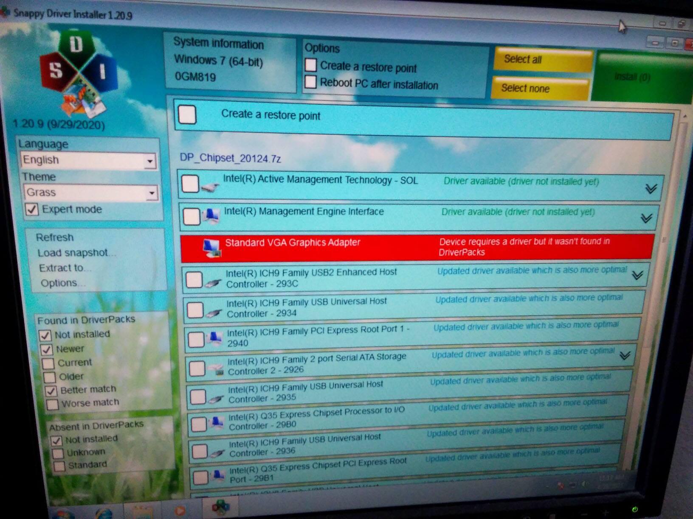The width and height of the screenshot is (693, 519).
Task: Select the Intel Management Engine Interface driver checkbox
Action: (192, 216)
